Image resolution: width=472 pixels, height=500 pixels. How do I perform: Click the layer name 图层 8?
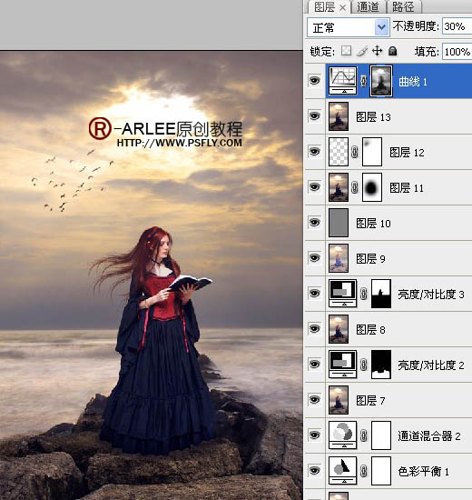[370, 329]
